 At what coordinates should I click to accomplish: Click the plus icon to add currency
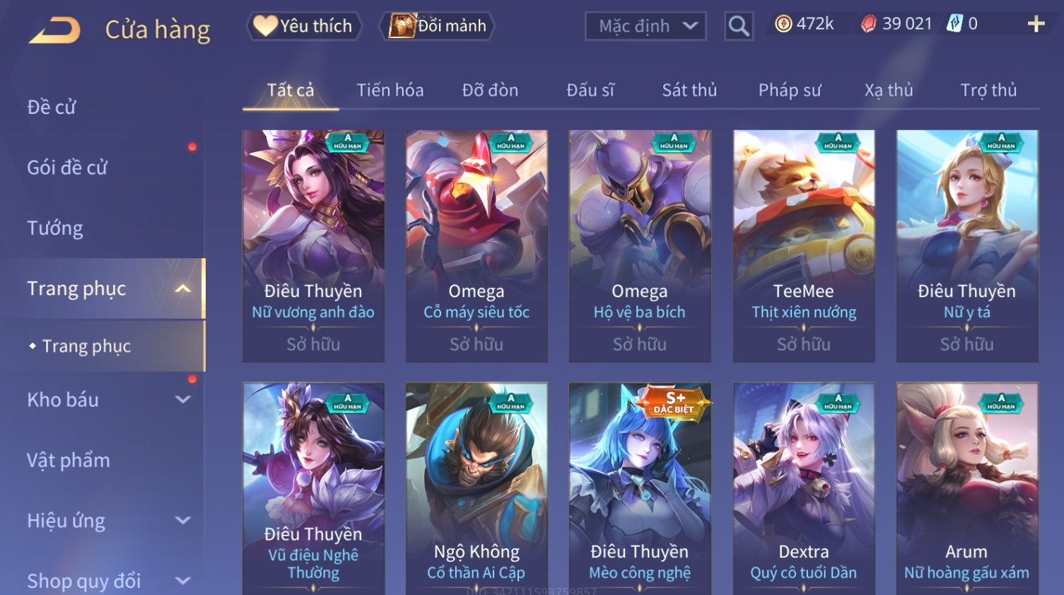1036,24
